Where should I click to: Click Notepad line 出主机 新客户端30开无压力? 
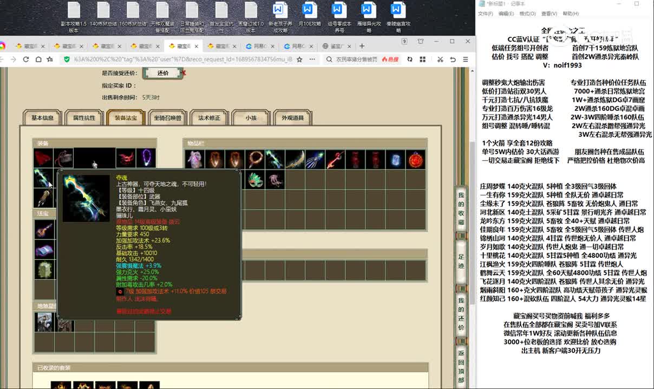click(560, 351)
